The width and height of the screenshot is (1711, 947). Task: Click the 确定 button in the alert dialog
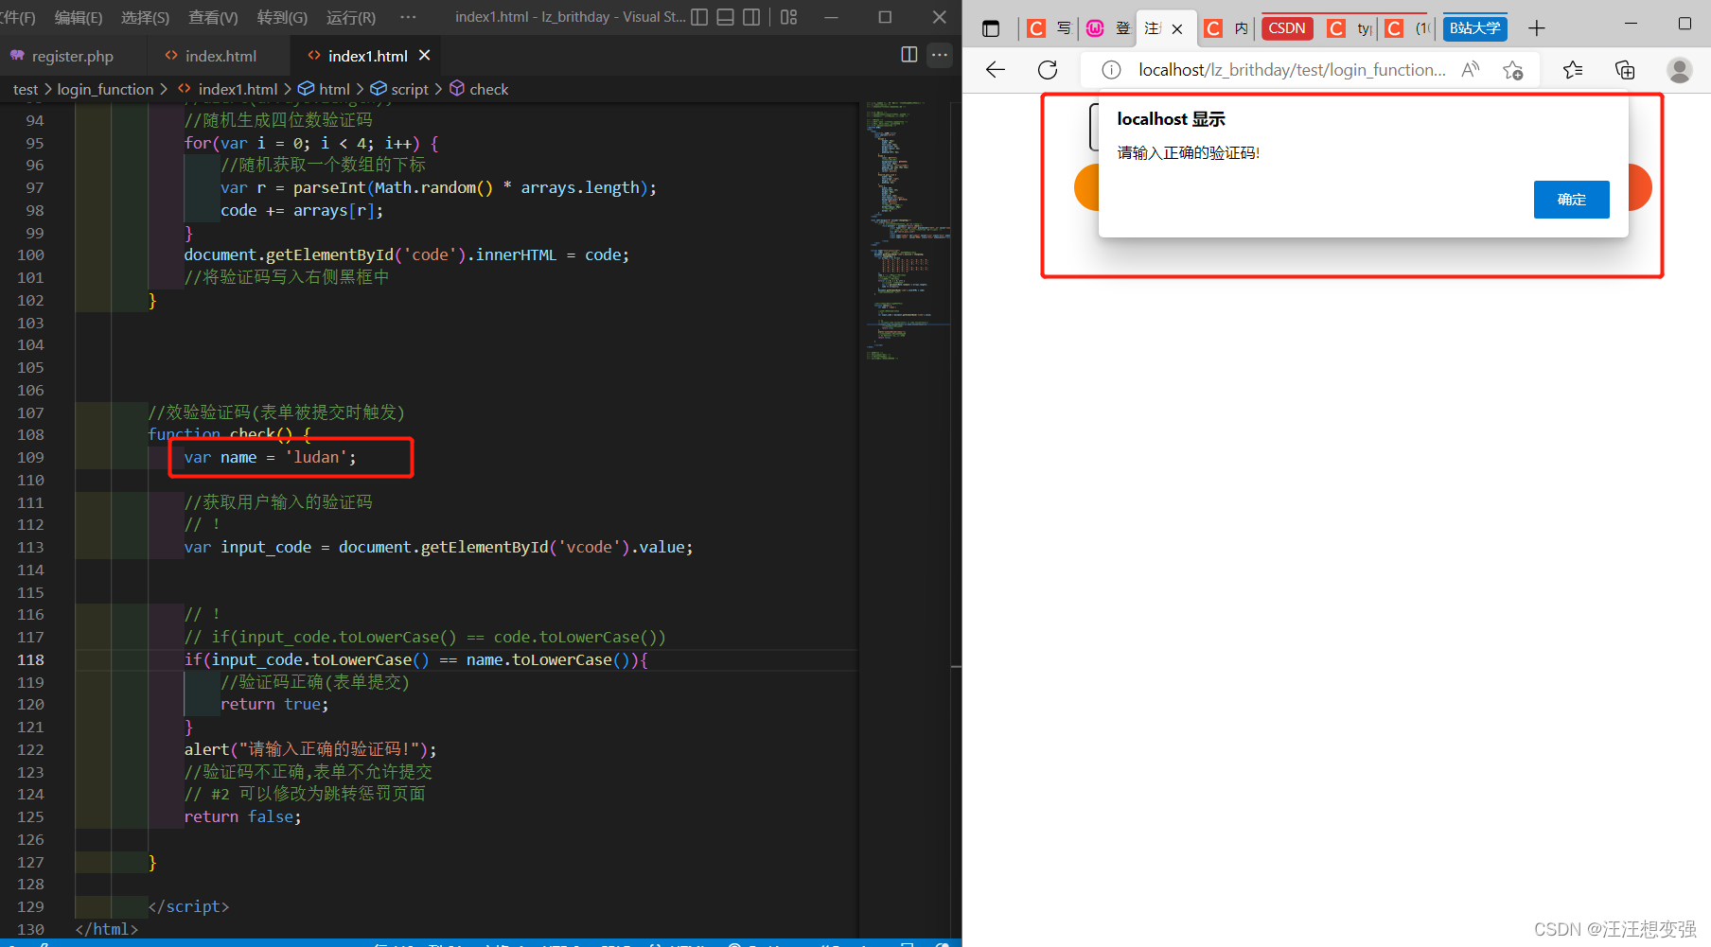point(1571,200)
